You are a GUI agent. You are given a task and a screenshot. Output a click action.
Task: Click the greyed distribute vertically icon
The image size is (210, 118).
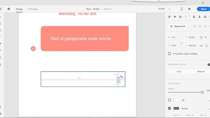pyautogui.click(x=186, y=17)
